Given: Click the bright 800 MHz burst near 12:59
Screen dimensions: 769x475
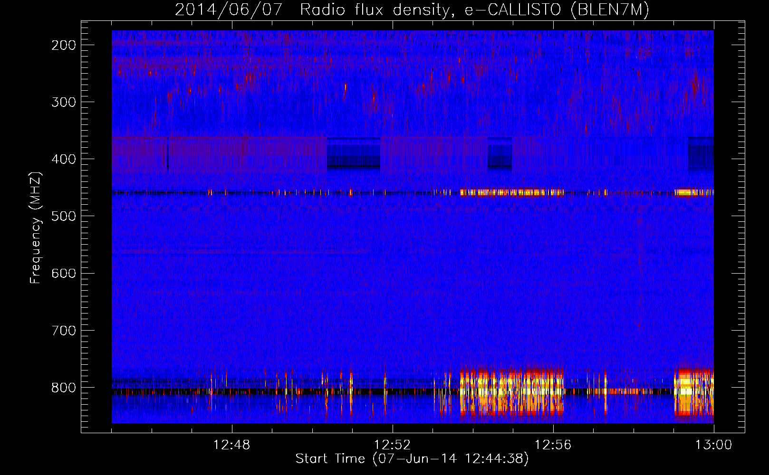Looking at the screenshot, I should [694, 392].
